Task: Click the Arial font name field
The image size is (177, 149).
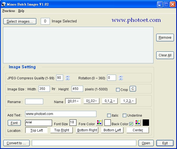Action: pyautogui.click(x=39, y=123)
